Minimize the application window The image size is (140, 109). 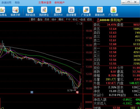[123, 2]
